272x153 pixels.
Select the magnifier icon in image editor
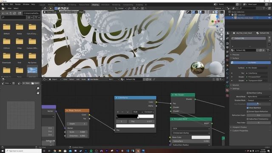pyautogui.click(x=38, y=88)
